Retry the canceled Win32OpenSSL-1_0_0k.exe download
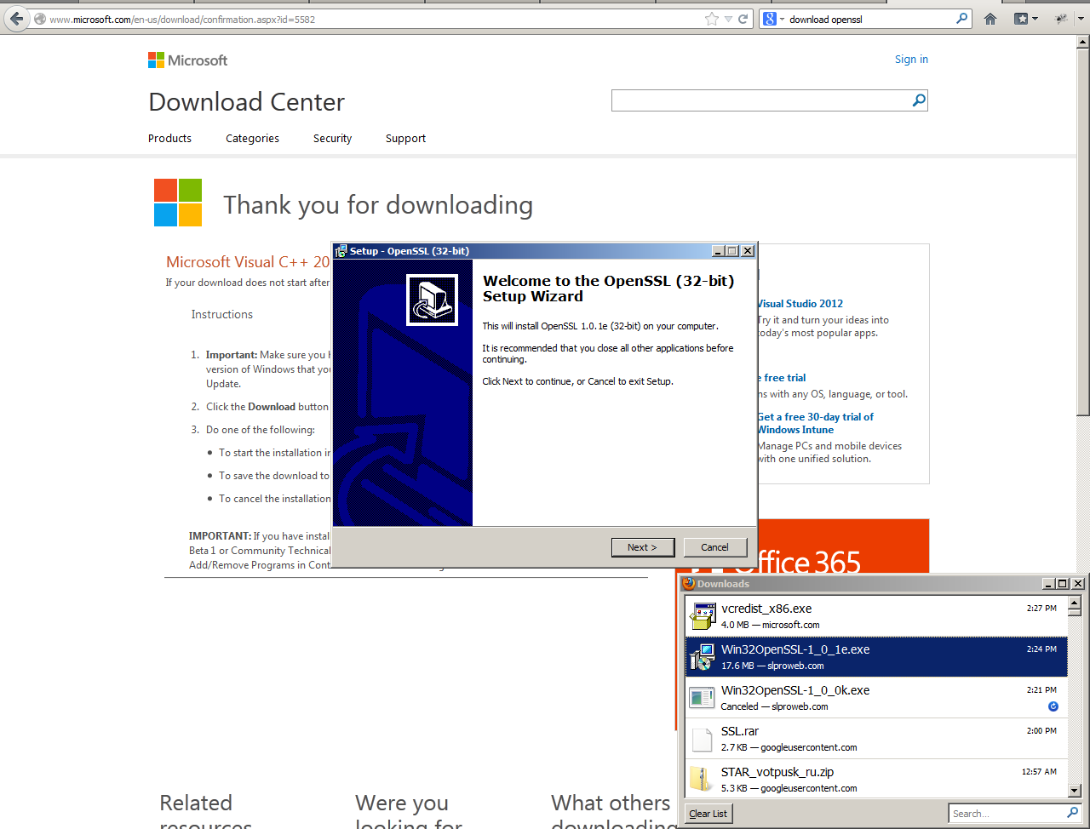Image resolution: width=1090 pixels, height=829 pixels. [x=1053, y=706]
